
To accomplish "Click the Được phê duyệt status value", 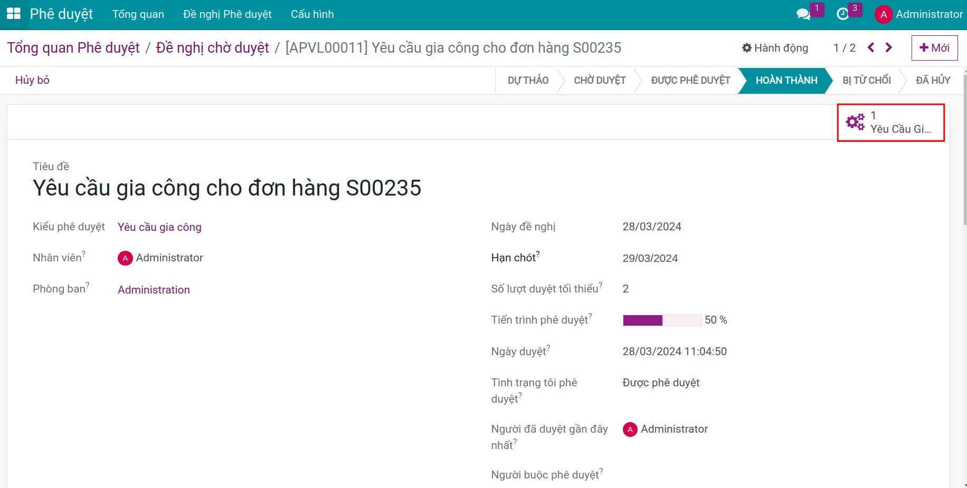I will [x=661, y=383].
